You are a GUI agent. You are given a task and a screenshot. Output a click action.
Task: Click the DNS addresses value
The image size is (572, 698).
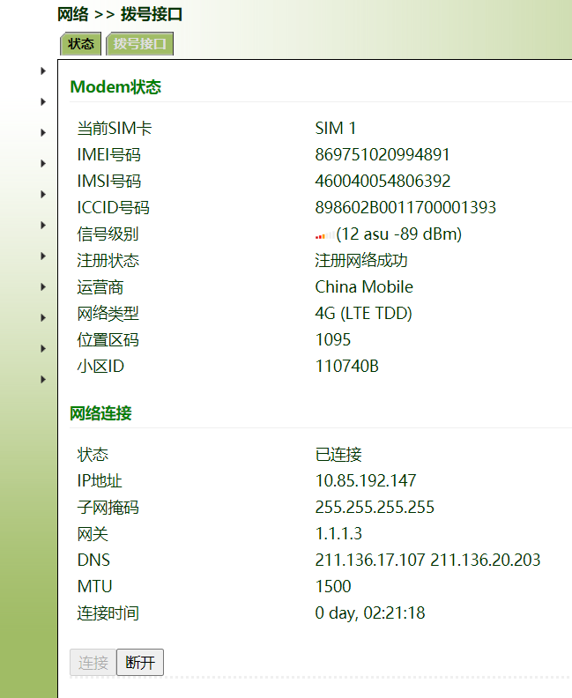pyautogui.click(x=427, y=561)
